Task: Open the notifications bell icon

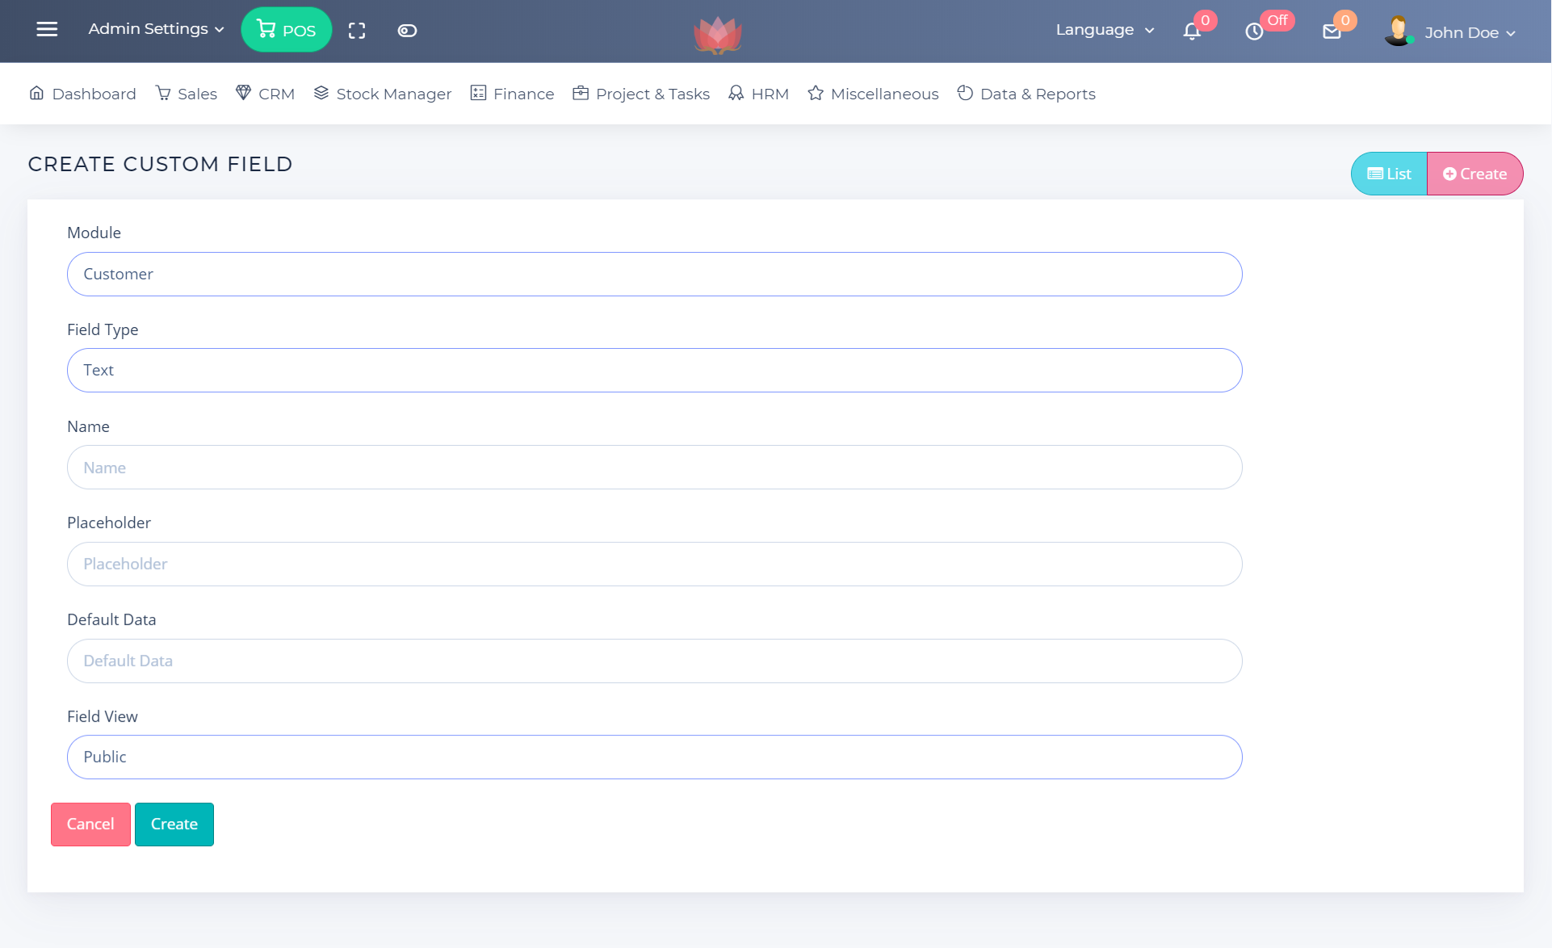Action: pos(1192,31)
